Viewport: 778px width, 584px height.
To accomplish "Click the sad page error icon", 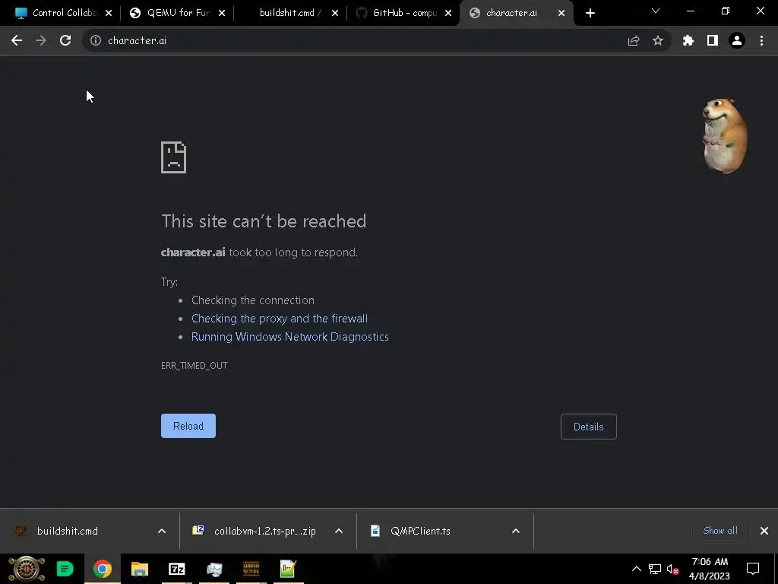I will [174, 157].
